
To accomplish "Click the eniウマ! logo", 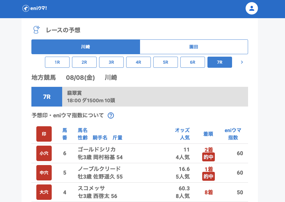I will 34,8.
